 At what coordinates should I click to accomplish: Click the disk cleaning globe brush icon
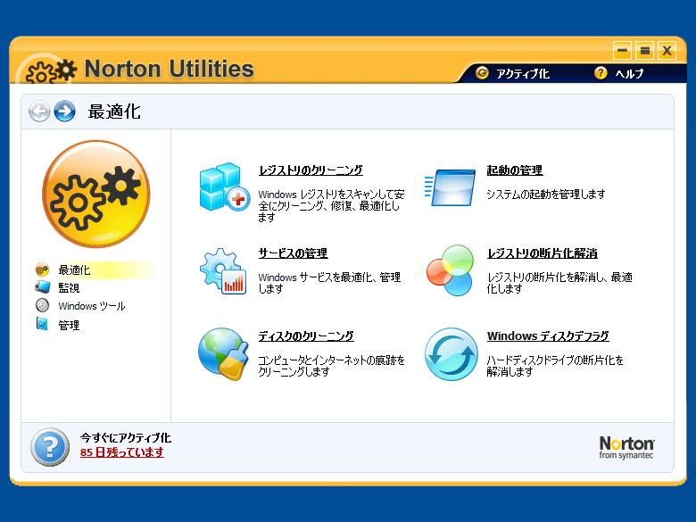[223, 353]
